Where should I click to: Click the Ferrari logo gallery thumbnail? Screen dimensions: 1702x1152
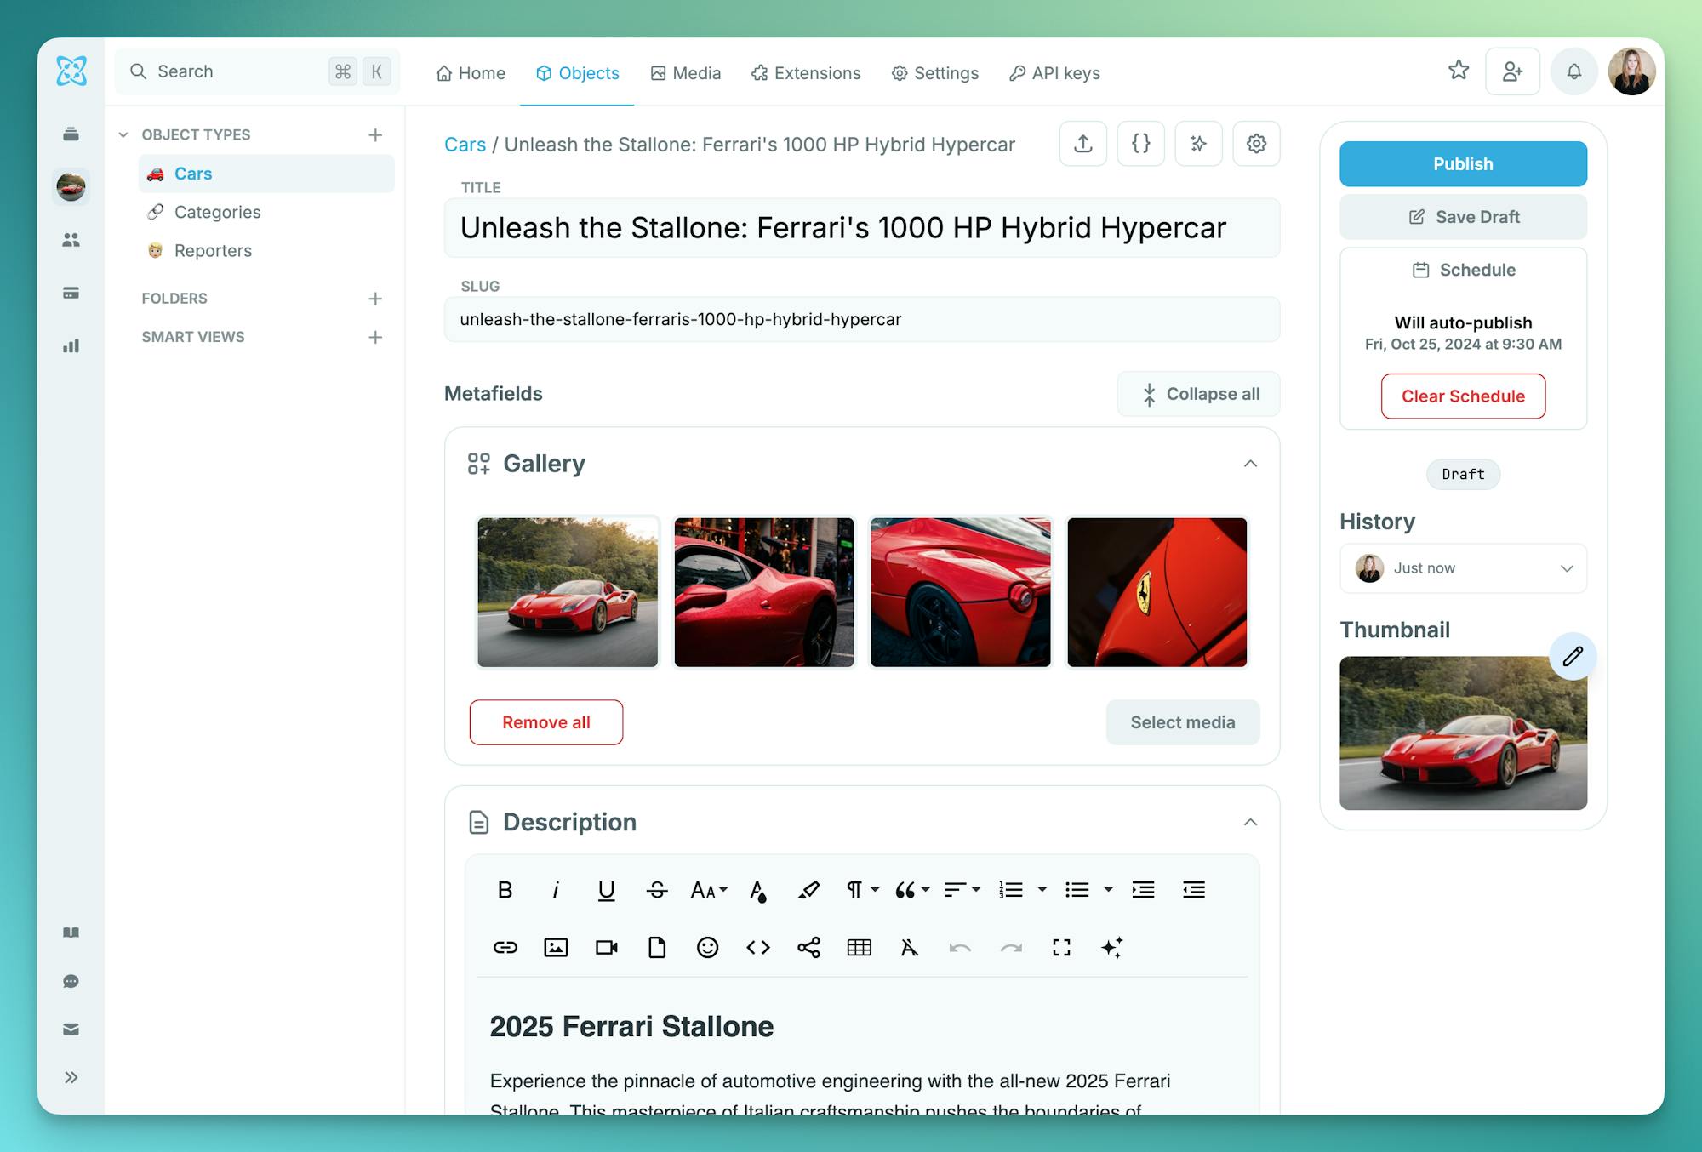click(1157, 592)
